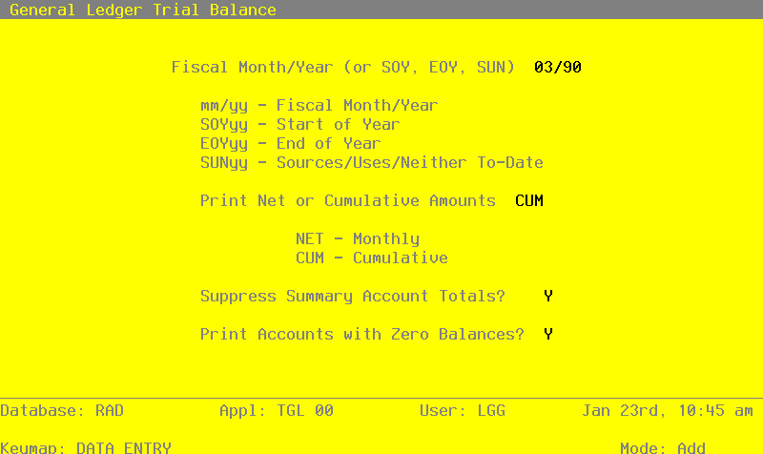Click the mm/yy - Fiscal Month/Year help line
The width and height of the screenshot is (763, 454).
click(x=320, y=106)
